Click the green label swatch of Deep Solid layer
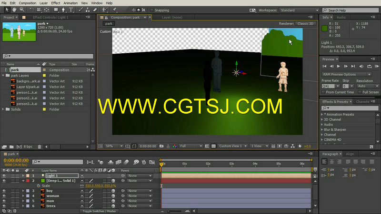The height and width of the screenshot is (214, 381). 43,181
